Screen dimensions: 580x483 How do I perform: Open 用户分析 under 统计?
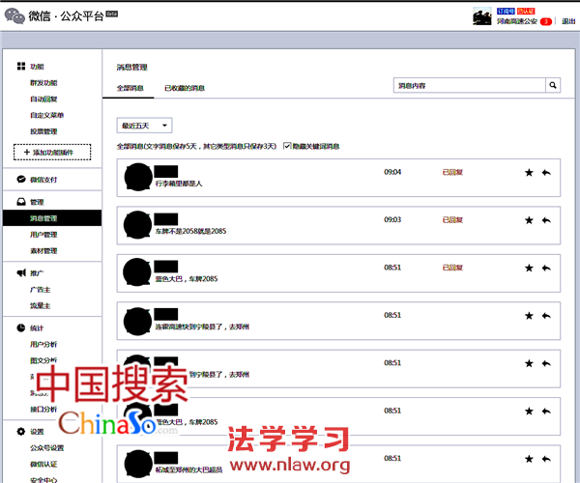(43, 345)
